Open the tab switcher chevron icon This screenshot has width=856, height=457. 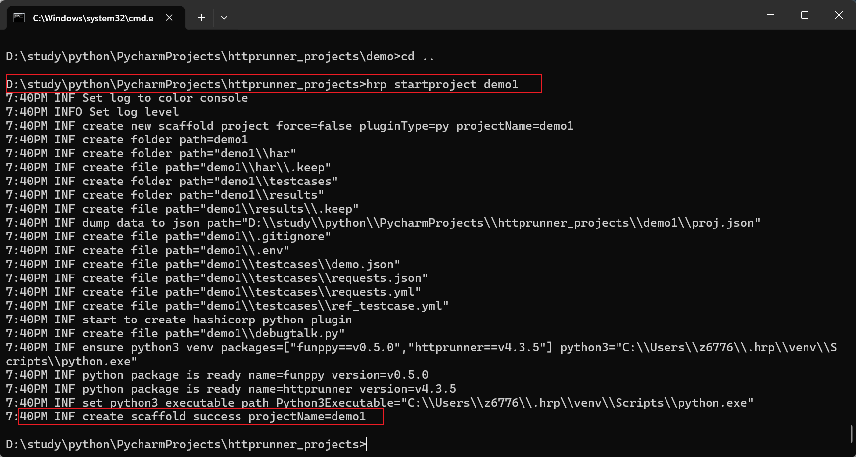coord(224,17)
